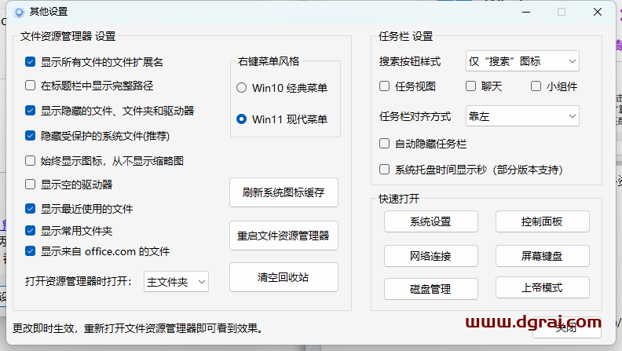This screenshot has width=622, height=351.
Task: Open 任务栏对齐方式 dropdown showing 靠左
Action: pos(522,116)
